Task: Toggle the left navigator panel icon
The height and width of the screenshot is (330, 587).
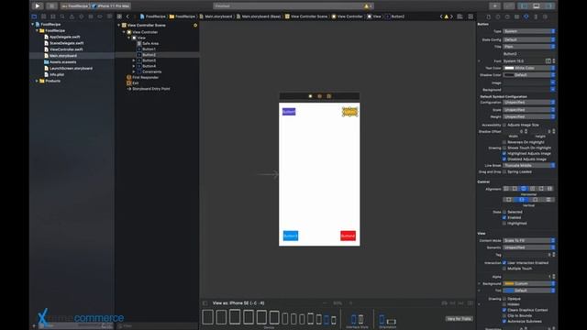Action: click(x=524, y=6)
